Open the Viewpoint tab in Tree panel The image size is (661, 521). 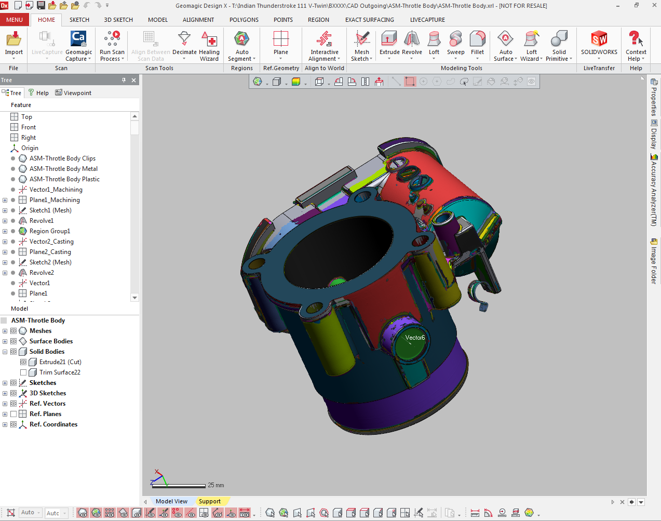click(73, 93)
